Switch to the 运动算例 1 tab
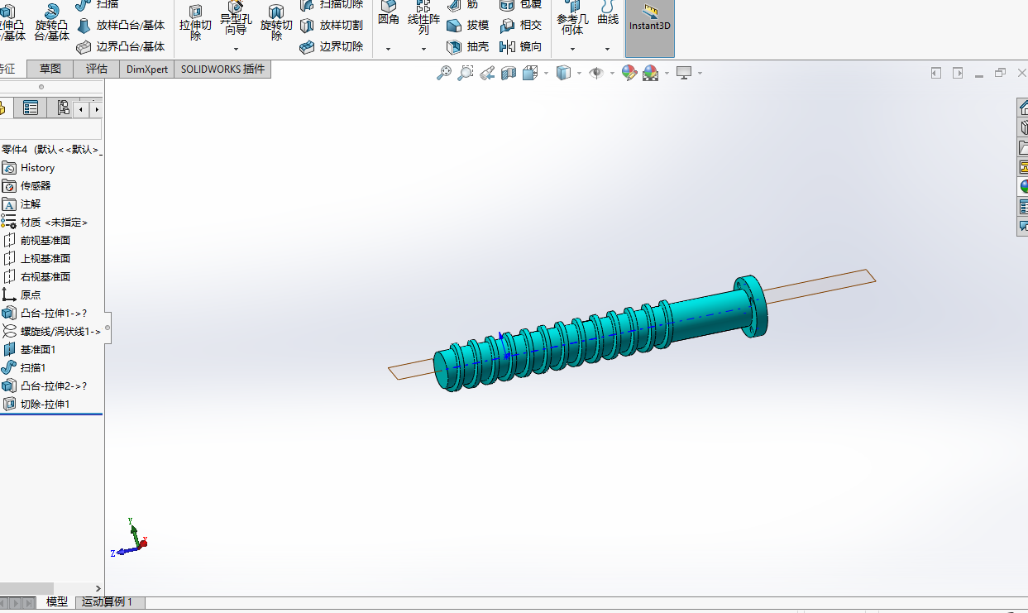Screen dimensions: 1028x613 (x=110, y=602)
